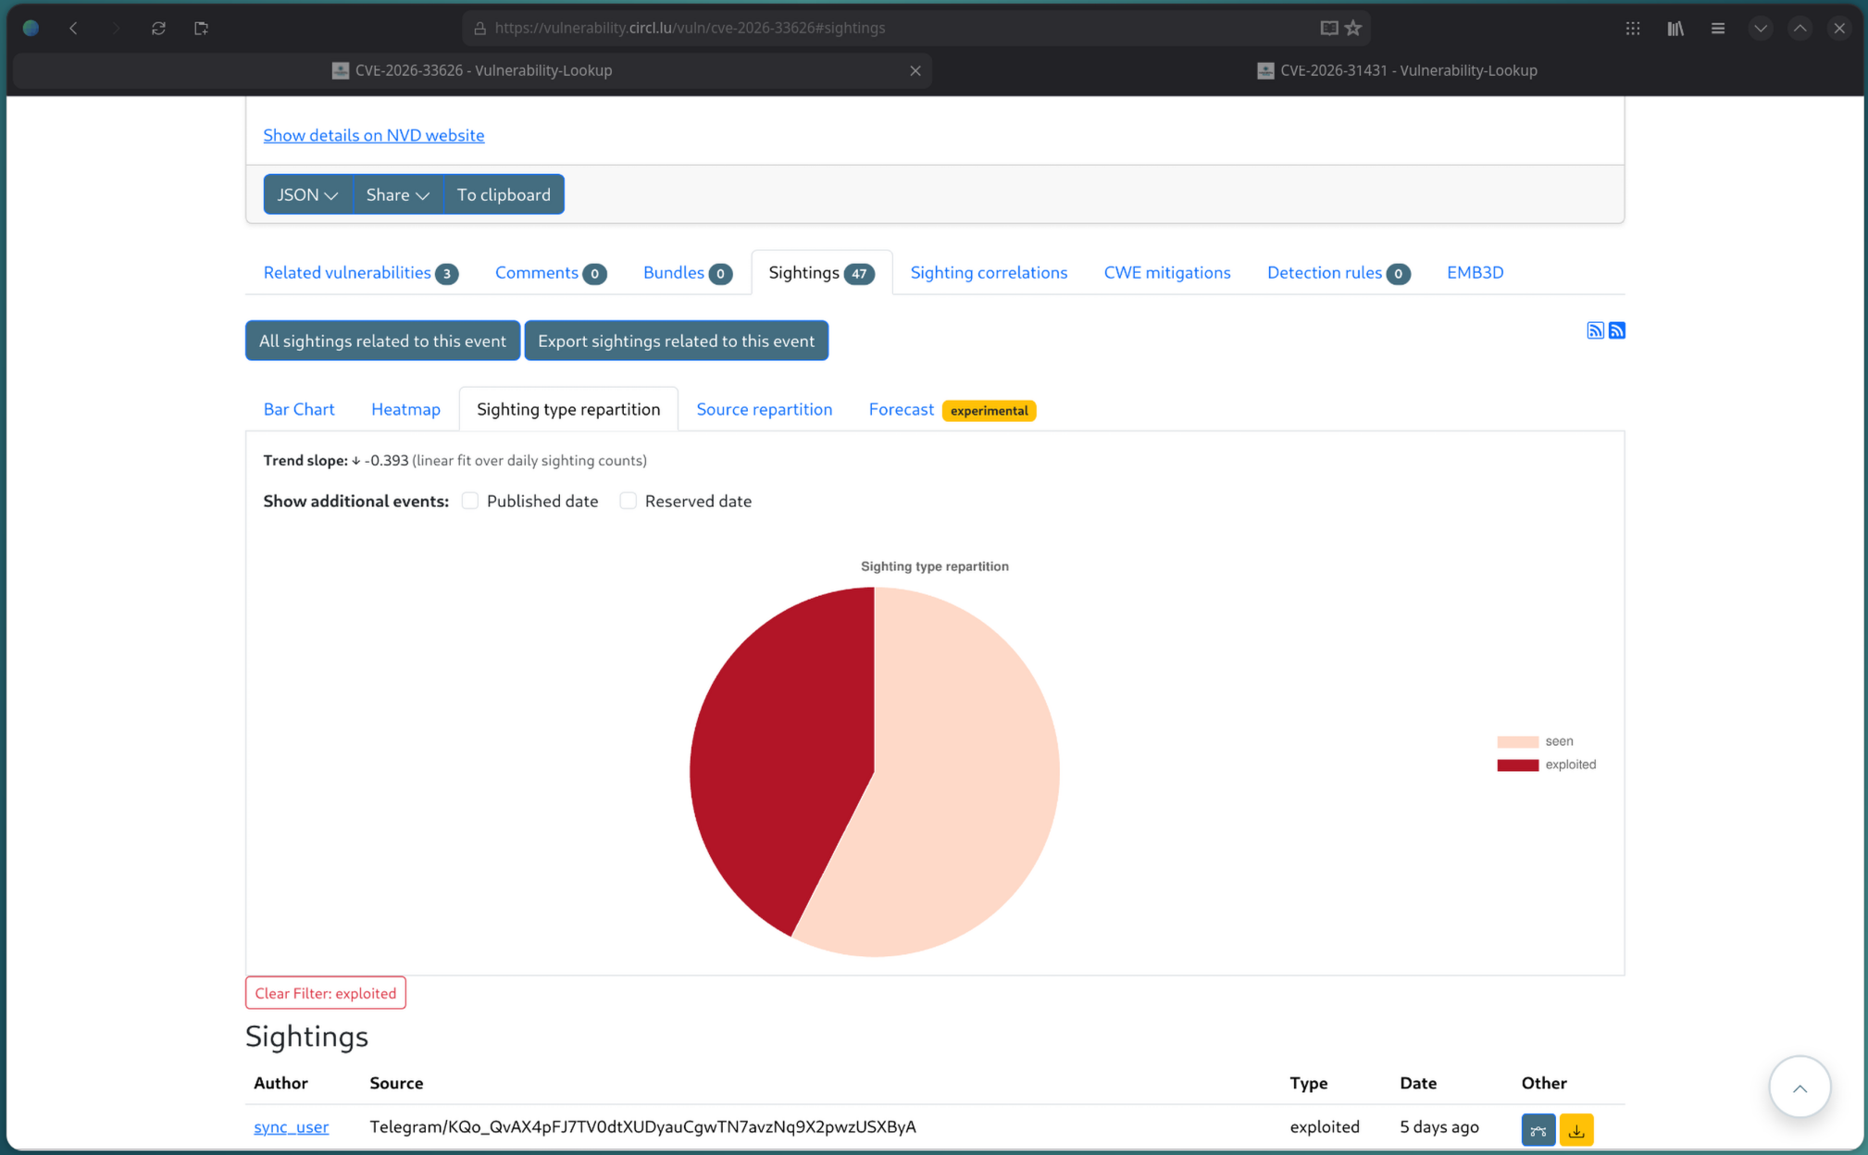Enable the Reserved date checkbox
1868x1155 pixels.
click(629, 501)
